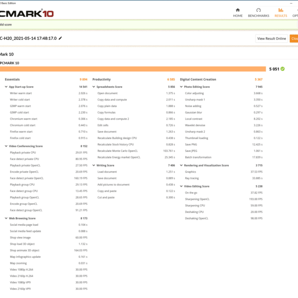Select Save PNG row

tap(224, 145)
